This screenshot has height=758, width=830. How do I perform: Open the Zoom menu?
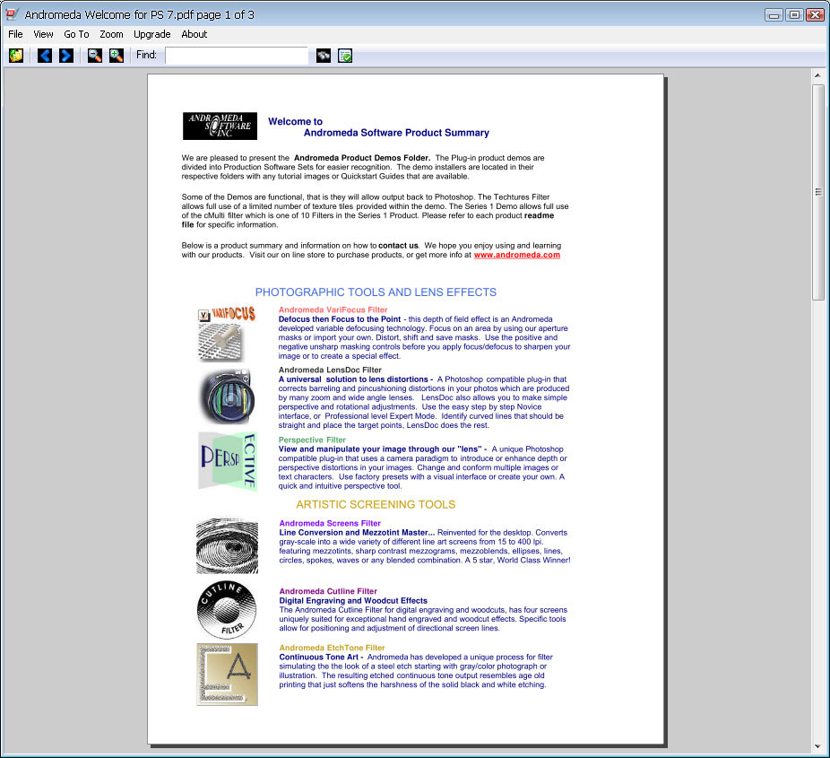tap(112, 34)
